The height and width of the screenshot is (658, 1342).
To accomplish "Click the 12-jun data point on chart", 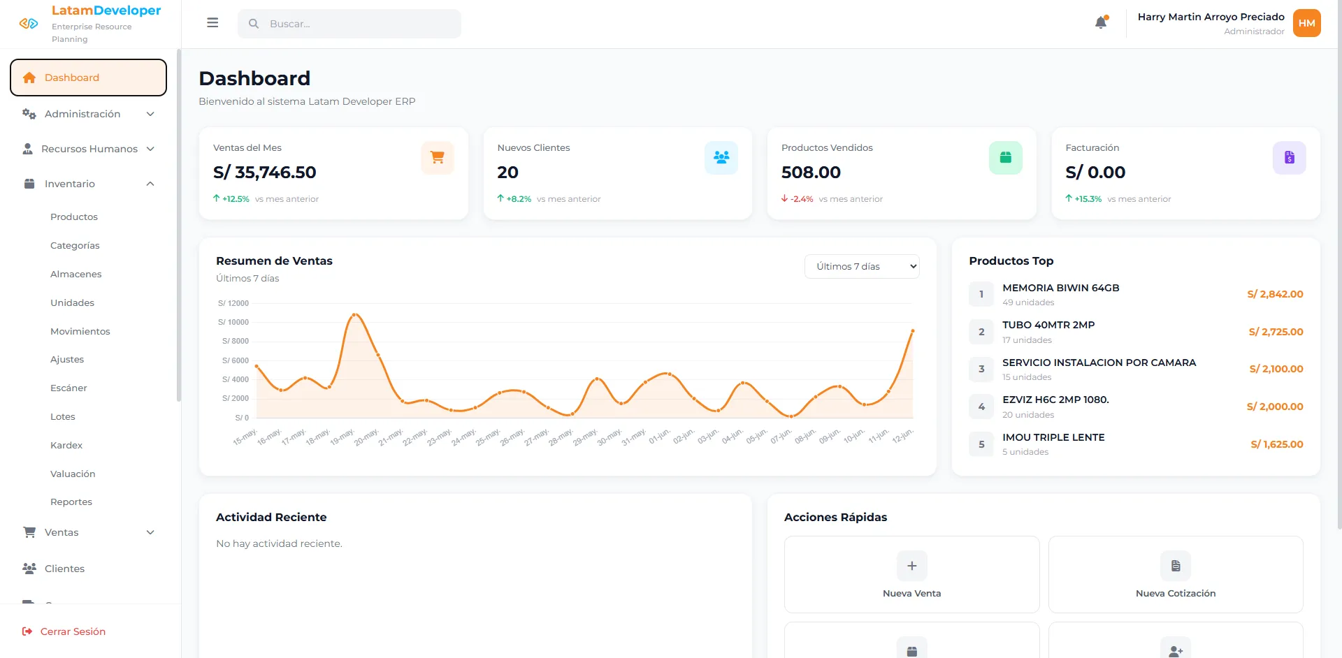I will click(912, 330).
